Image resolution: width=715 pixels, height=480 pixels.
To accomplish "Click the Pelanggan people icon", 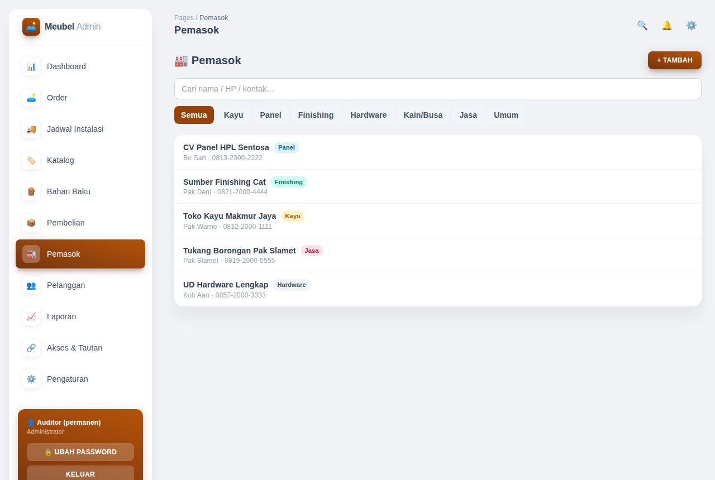I will (x=31, y=285).
